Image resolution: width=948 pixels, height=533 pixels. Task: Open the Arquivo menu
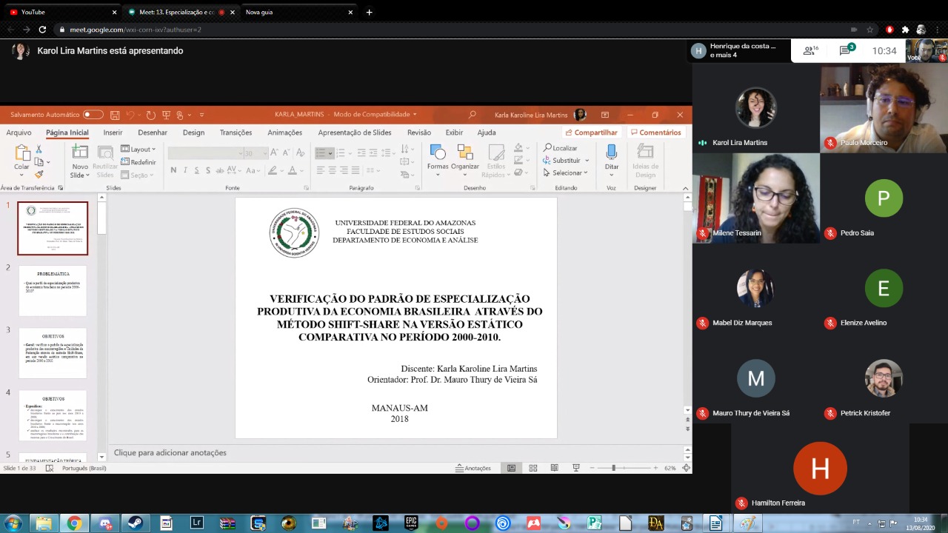[19, 133]
